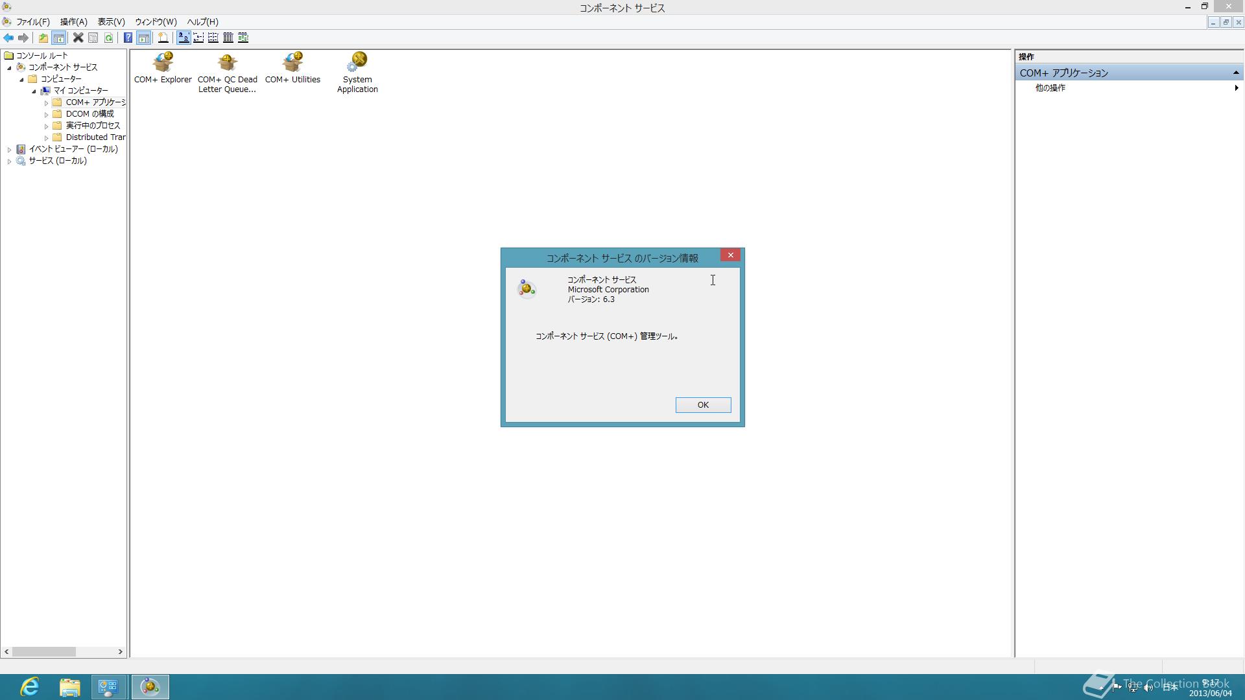The width and height of the screenshot is (1245, 700).
Task: Expand the Distributed Transaction folder node
Action: coord(46,138)
